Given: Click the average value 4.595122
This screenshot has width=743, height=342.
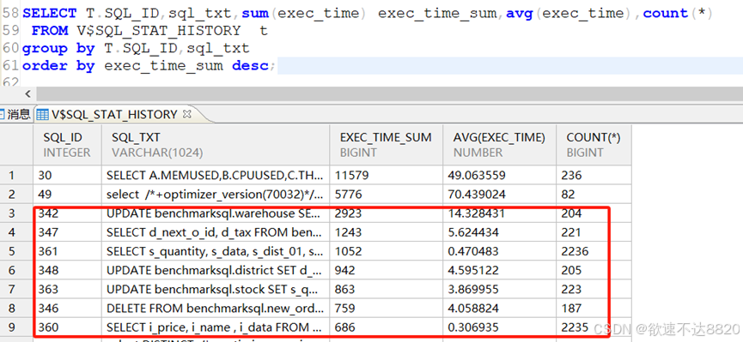Looking at the screenshot, I should (499, 270).
